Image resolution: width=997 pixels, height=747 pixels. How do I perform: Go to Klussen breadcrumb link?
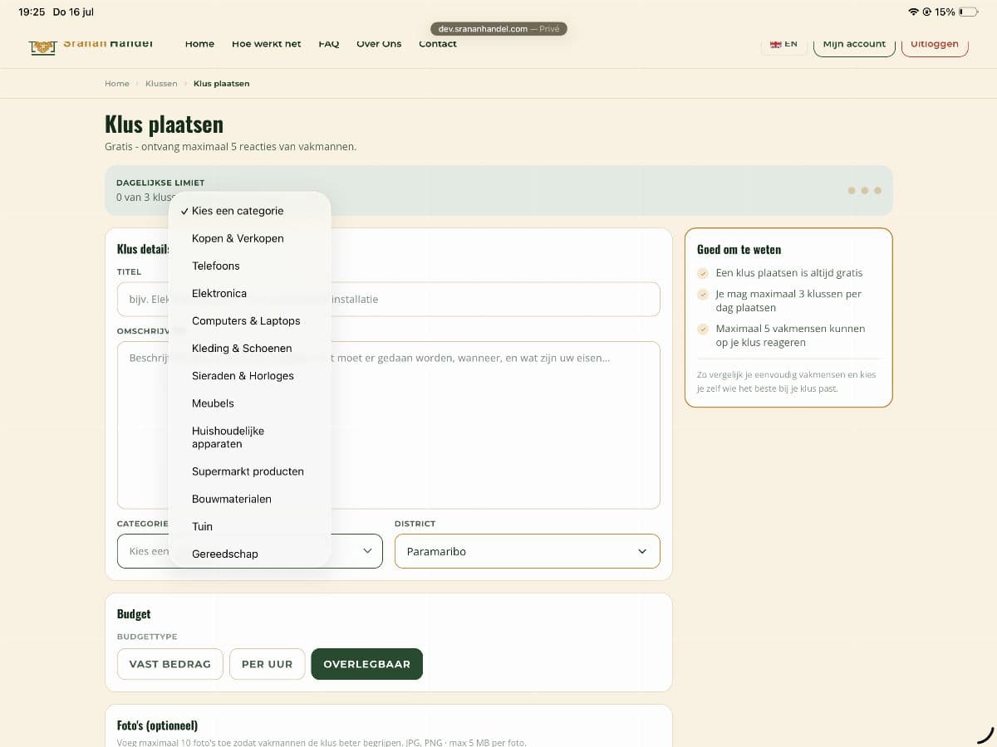click(161, 84)
